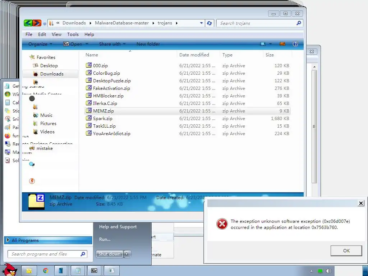
Task: Click the scroll up arrow in background window
Action: pyautogui.click(x=314, y=67)
